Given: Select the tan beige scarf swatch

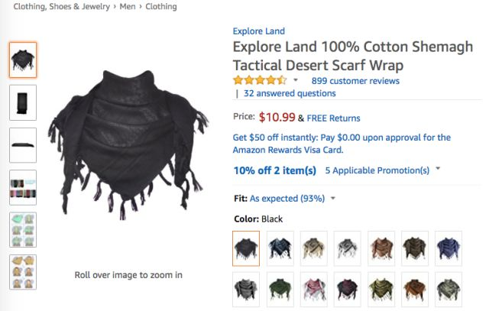Looking at the screenshot, I should [314, 248].
